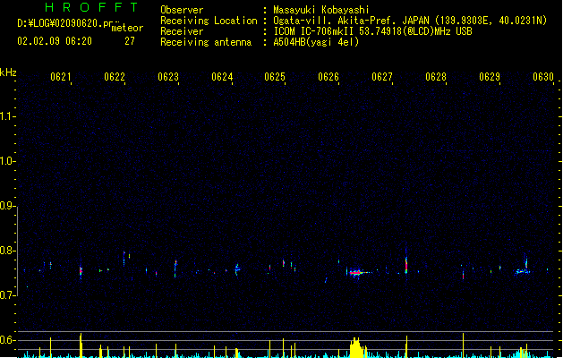Click the Observer label

pos(182,10)
